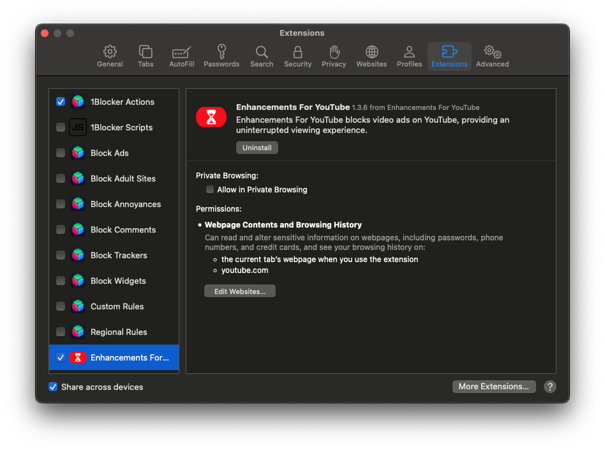Enable the Block Annoyances checkbox
The width and height of the screenshot is (605, 450).
coord(61,204)
